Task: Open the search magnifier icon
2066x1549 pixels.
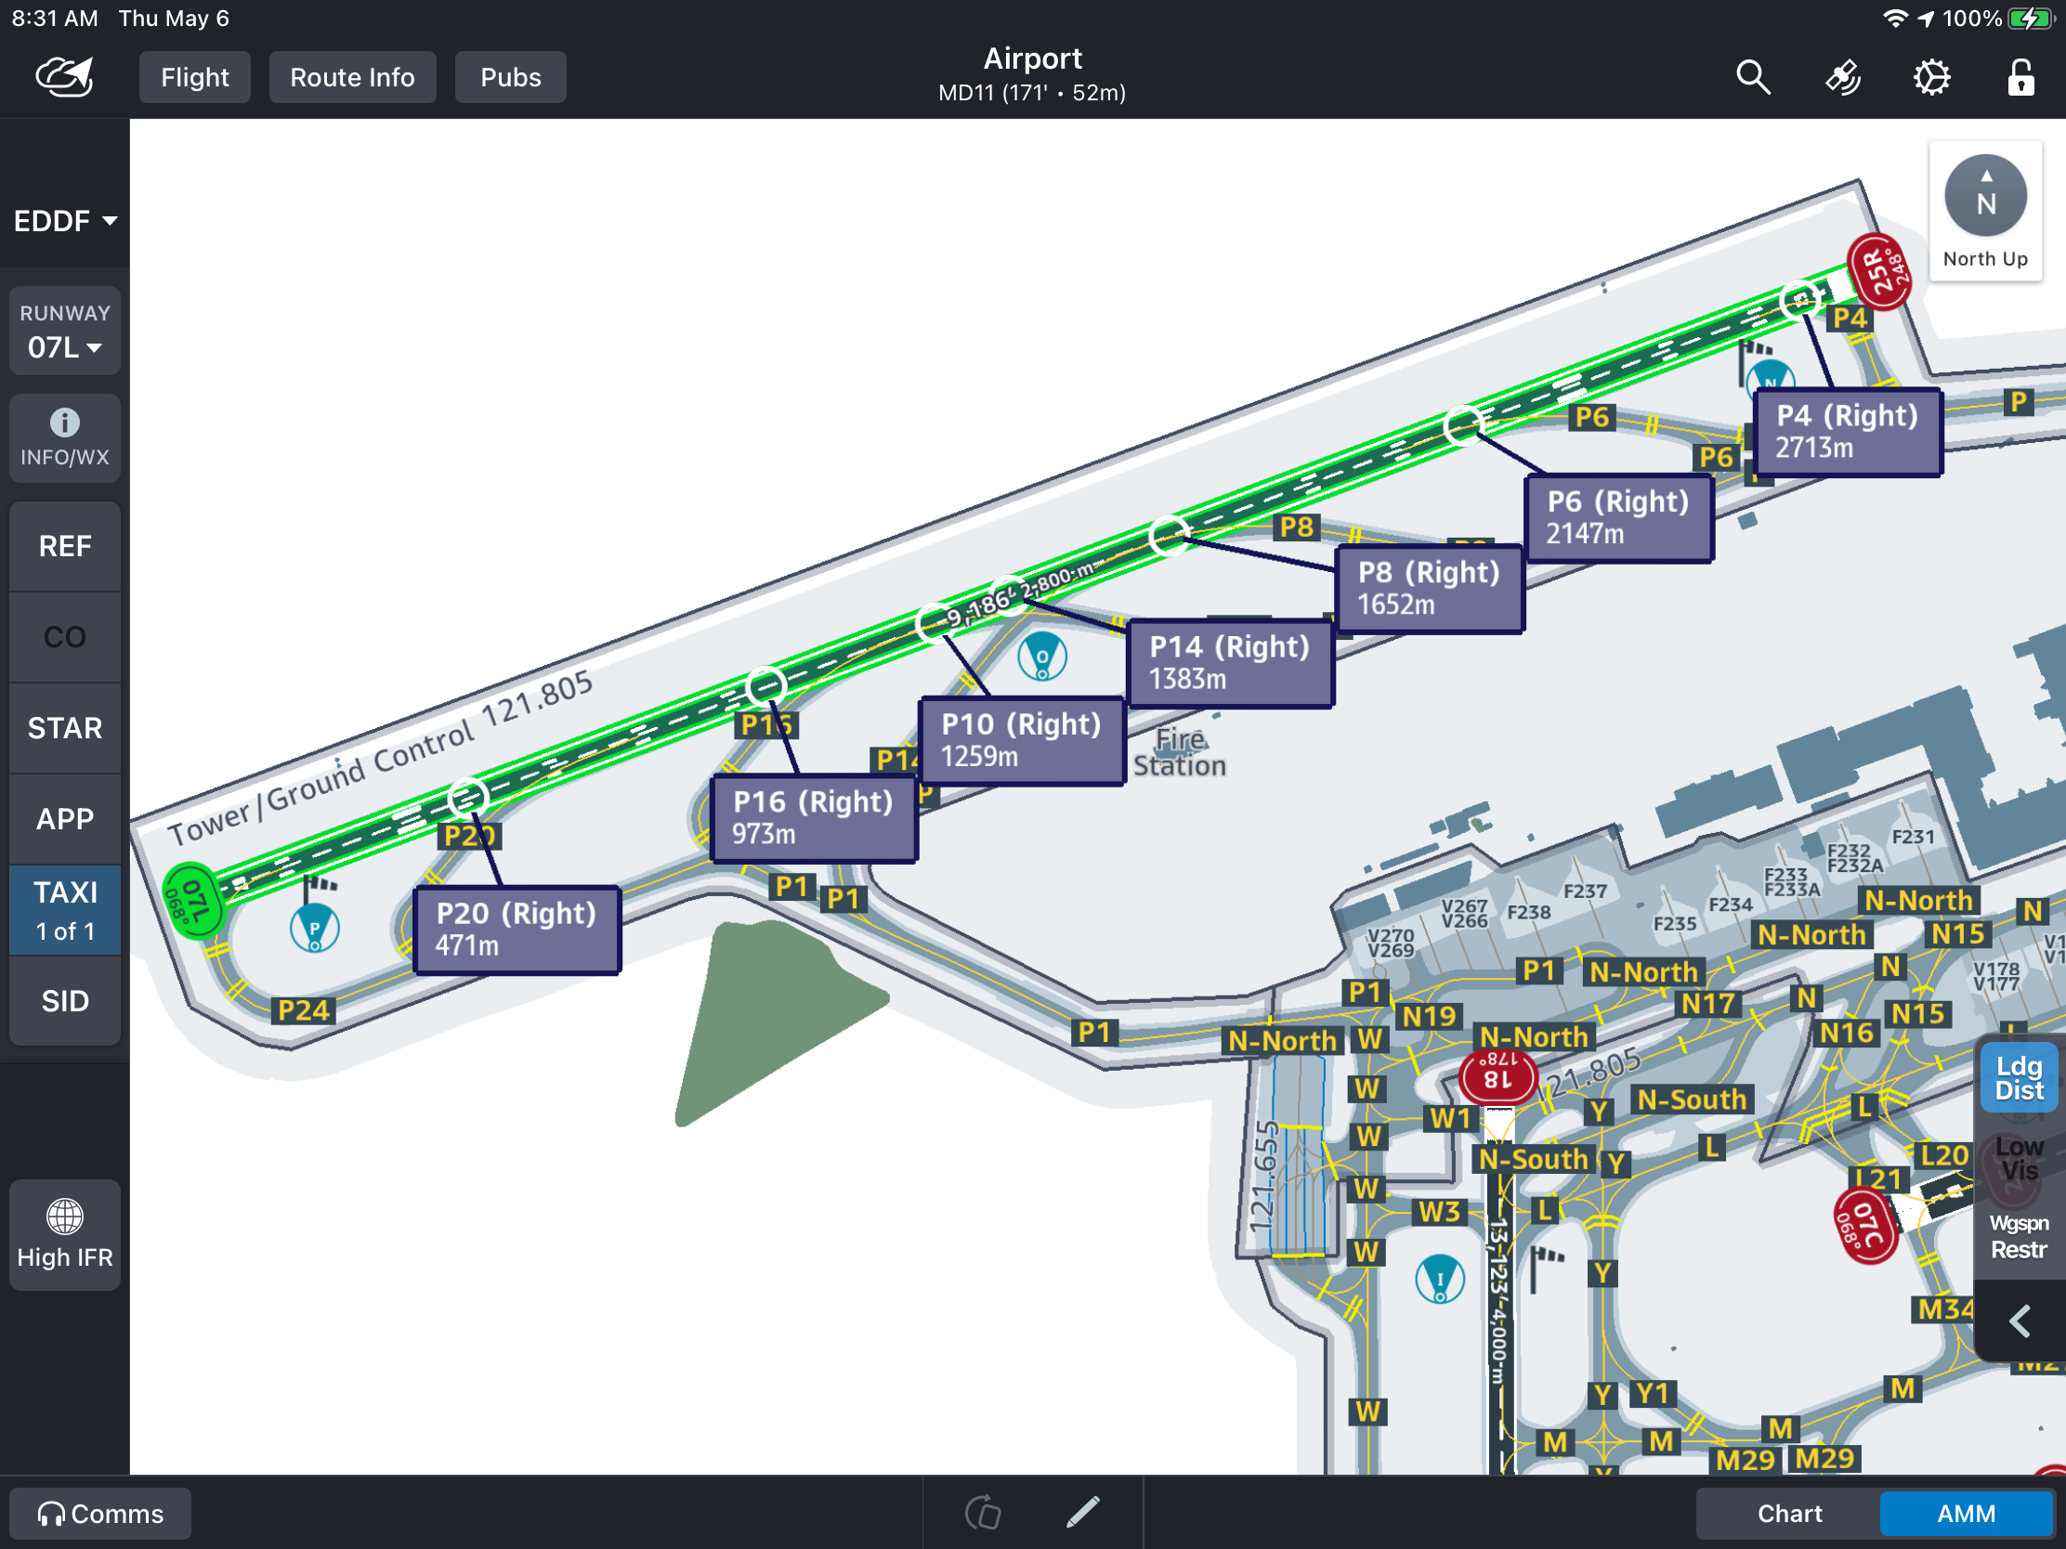Action: tap(1752, 77)
